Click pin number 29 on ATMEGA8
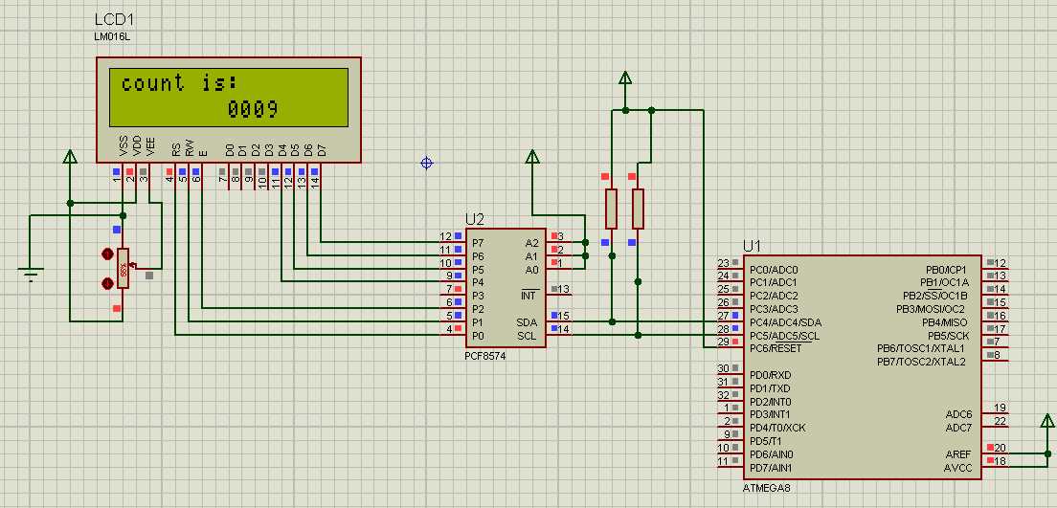1057x508 pixels. coord(723,342)
